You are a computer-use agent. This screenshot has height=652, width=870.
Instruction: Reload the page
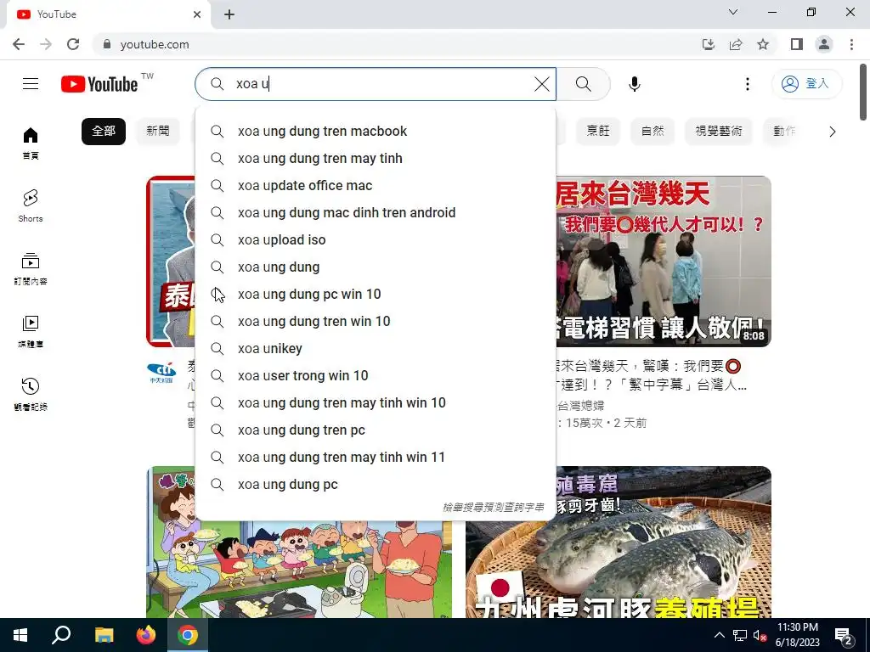[73, 44]
